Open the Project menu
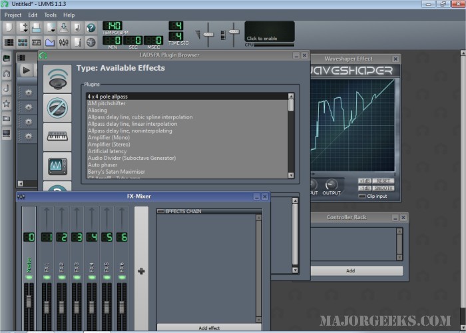This screenshot has width=466, height=333. 13,15
